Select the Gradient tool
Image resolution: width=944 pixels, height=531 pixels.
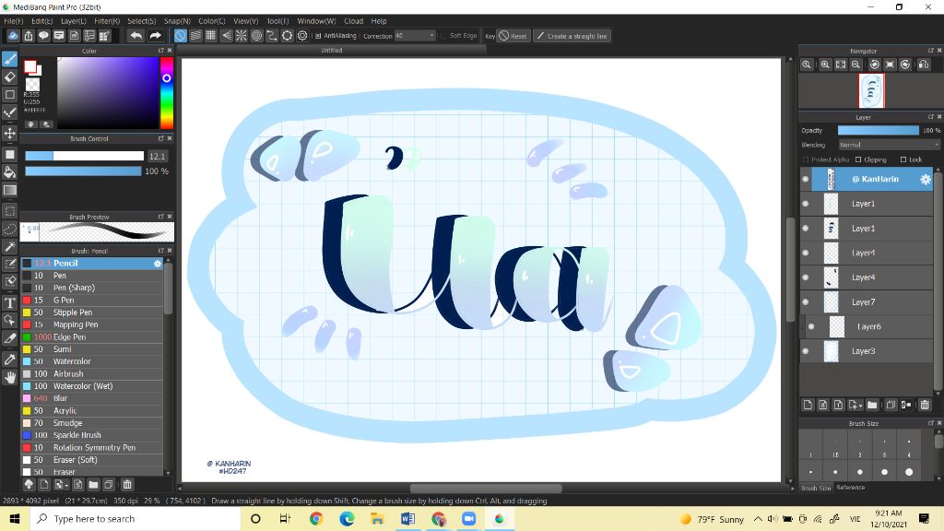(9, 190)
